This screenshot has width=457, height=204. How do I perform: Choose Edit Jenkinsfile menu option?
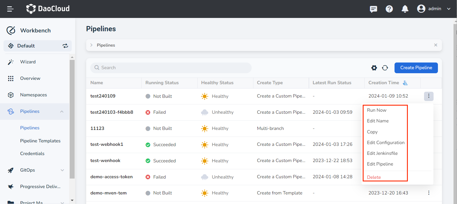point(382,153)
